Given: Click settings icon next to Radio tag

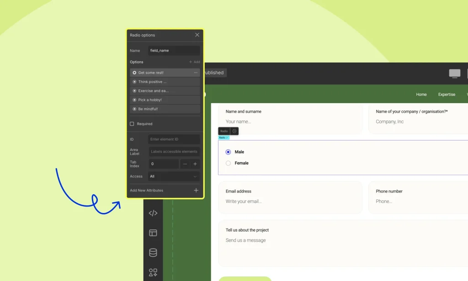Looking at the screenshot, I should (234, 131).
